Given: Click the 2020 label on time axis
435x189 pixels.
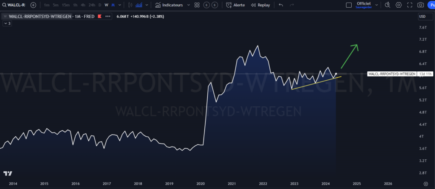Looking at the screenshot, I should [201, 184].
